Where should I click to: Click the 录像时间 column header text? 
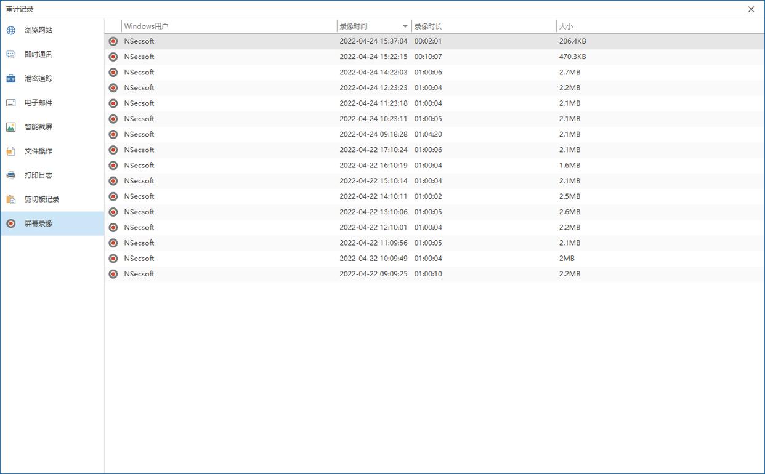354,26
